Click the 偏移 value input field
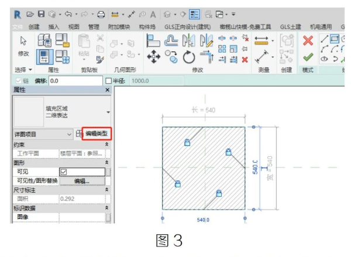The image size is (351, 257). 75,81
